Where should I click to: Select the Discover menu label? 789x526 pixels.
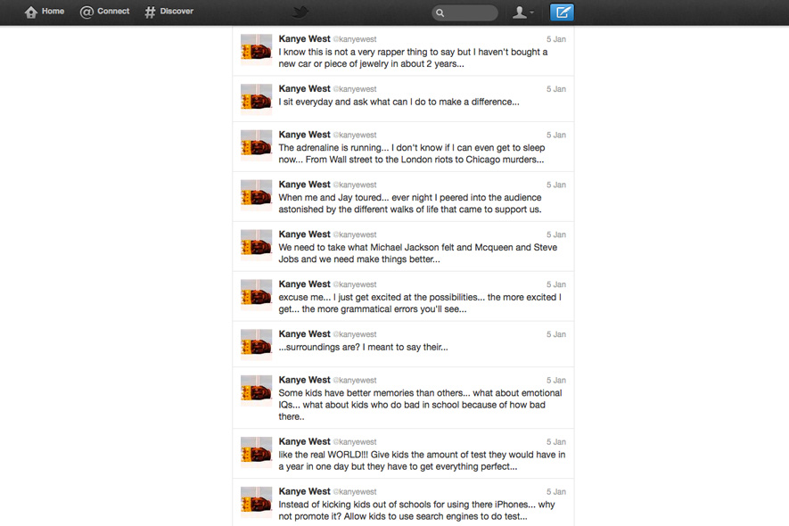[177, 11]
